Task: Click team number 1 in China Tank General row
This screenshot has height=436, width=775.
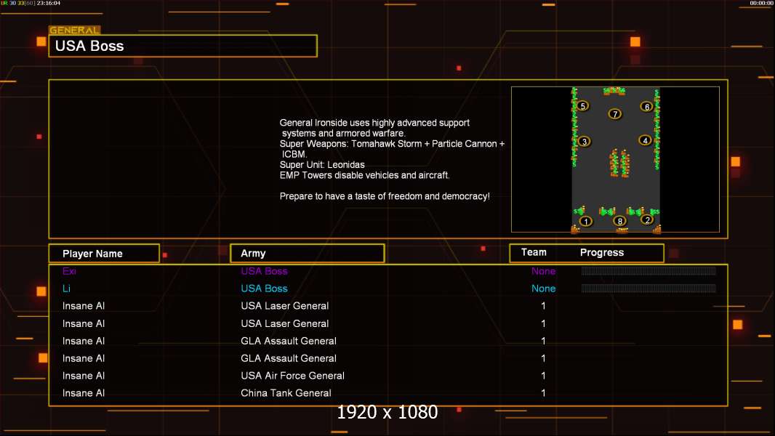Action: click(x=543, y=393)
